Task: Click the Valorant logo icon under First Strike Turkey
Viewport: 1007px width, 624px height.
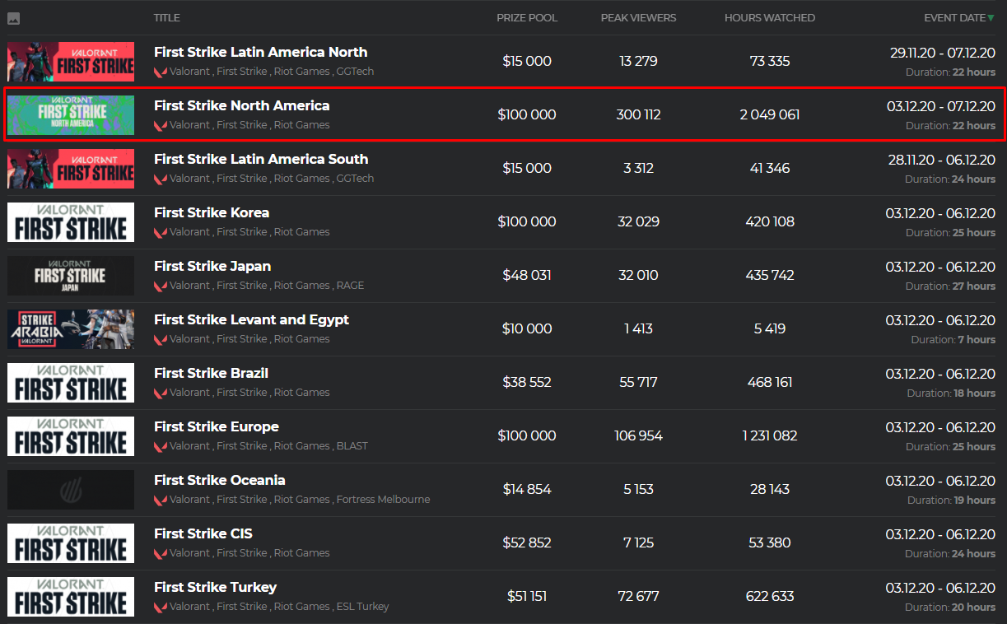Action: [161, 607]
